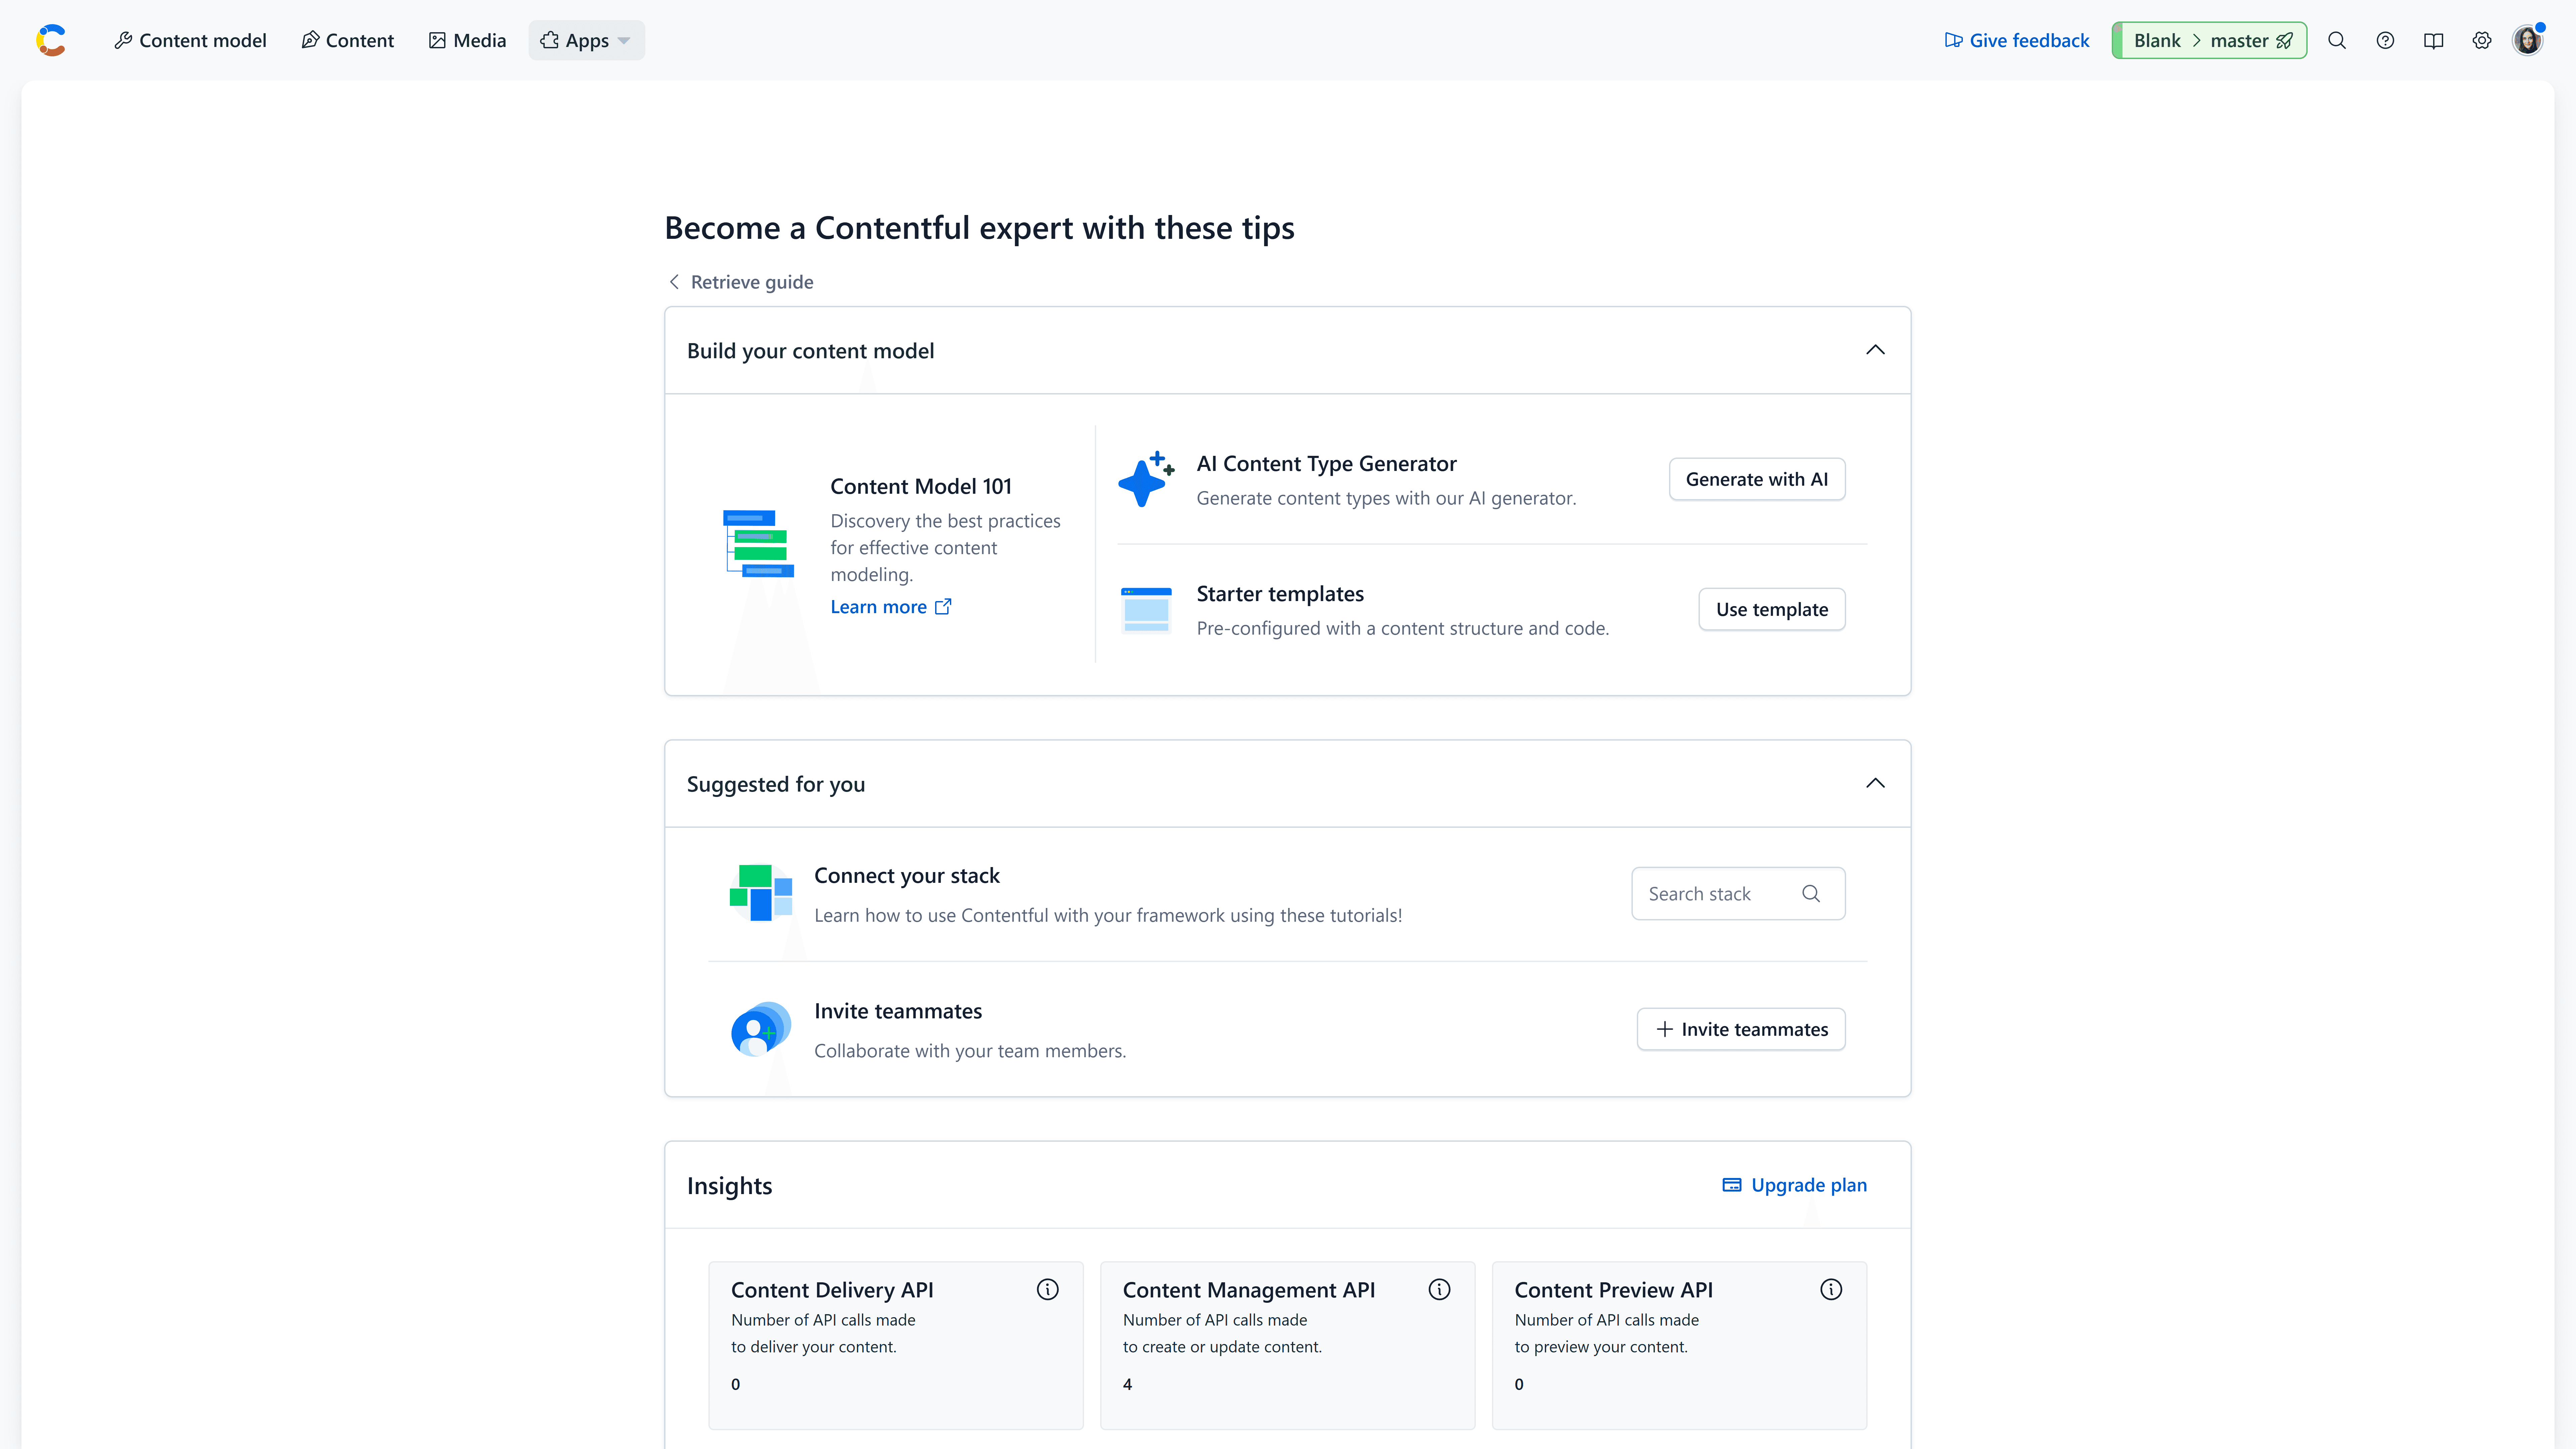Open the settings gear icon

click(x=2482, y=40)
